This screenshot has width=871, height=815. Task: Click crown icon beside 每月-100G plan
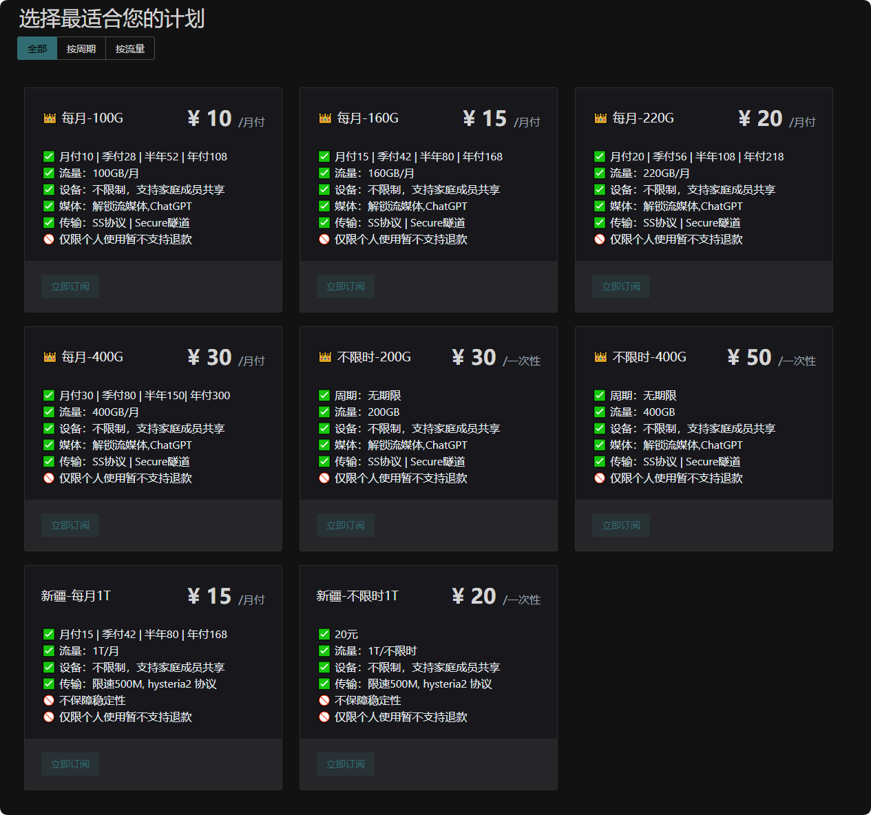50,118
